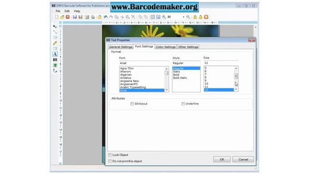Switch to the Color Settings tab
This screenshot has width=309, height=174.
coord(166,47)
